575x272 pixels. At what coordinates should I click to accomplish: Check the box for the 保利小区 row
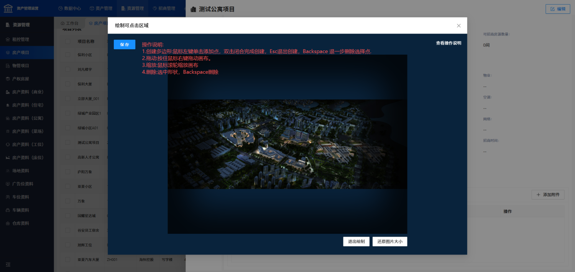[x=67, y=55]
